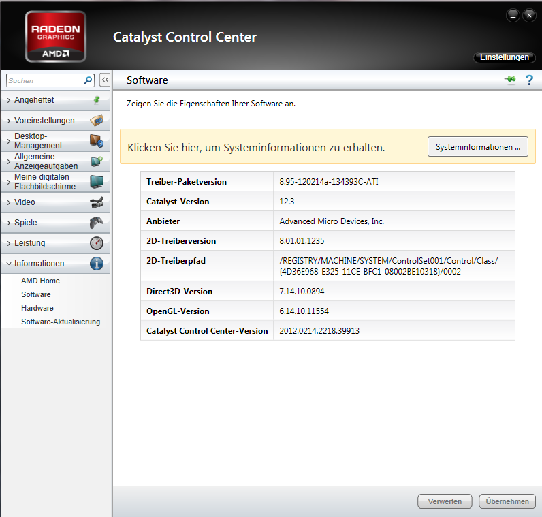Click the Übernehmen button
This screenshot has width=542, height=517.
507,501
